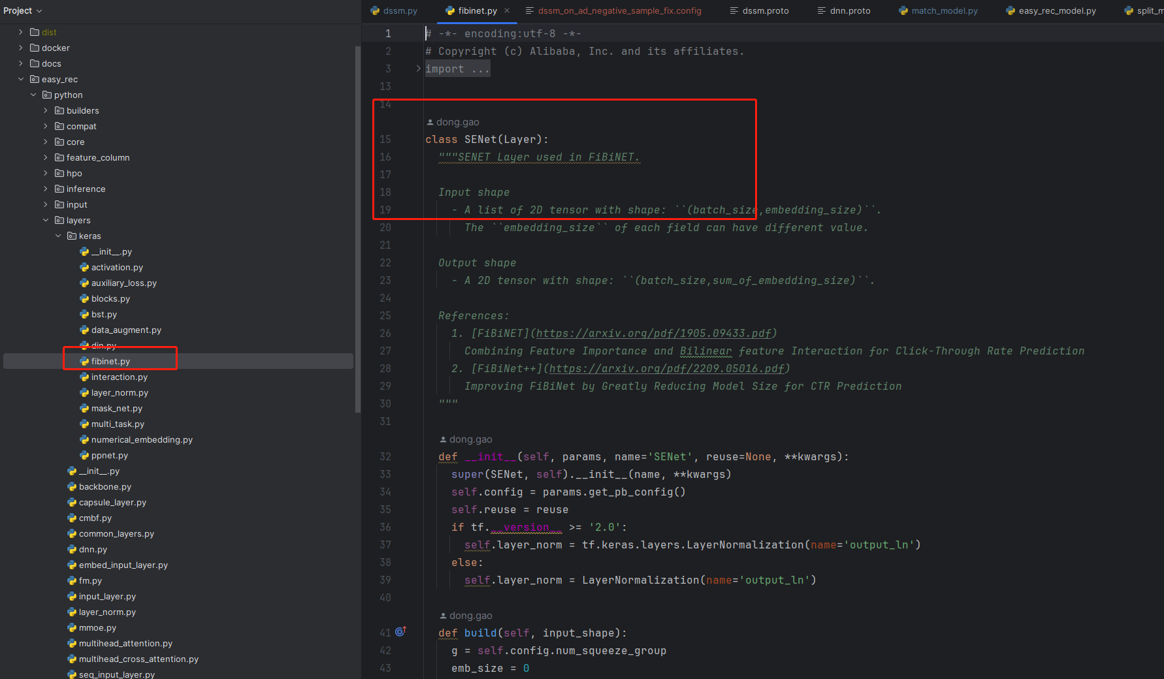Click the activation.py Python file icon
This screenshot has width=1164, height=679.
click(x=84, y=267)
